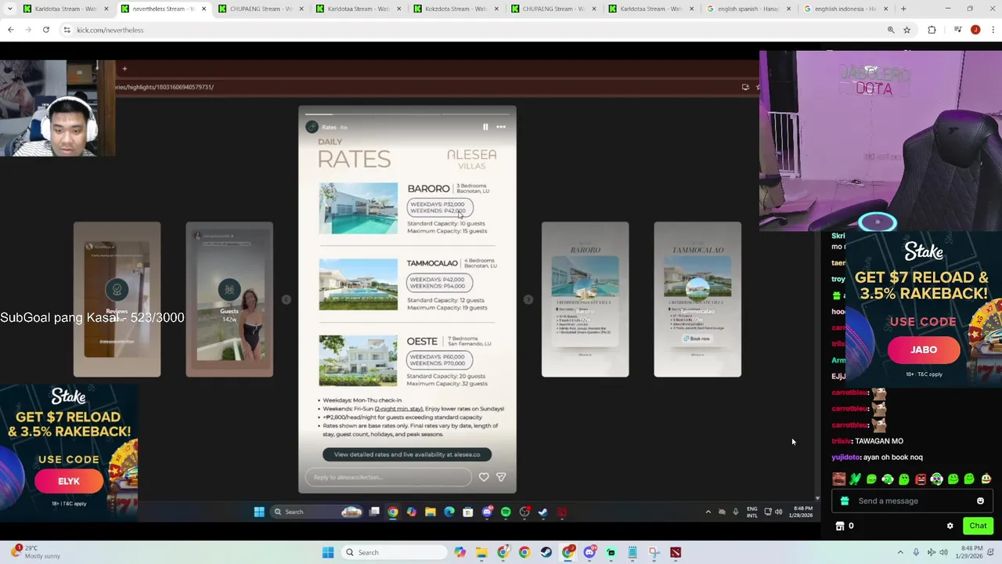This screenshot has height=564, width=1002.
Task: Close the nevertheless Stream tab
Action: 204,9
